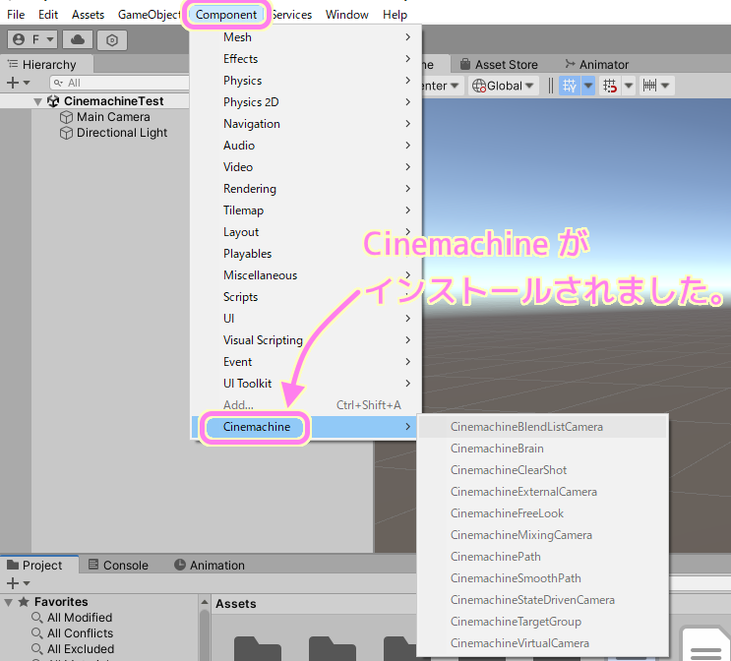The height and width of the screenshot is (661, 731).
Task: Select the All Conflicts saved search
Action: [81, 633]
